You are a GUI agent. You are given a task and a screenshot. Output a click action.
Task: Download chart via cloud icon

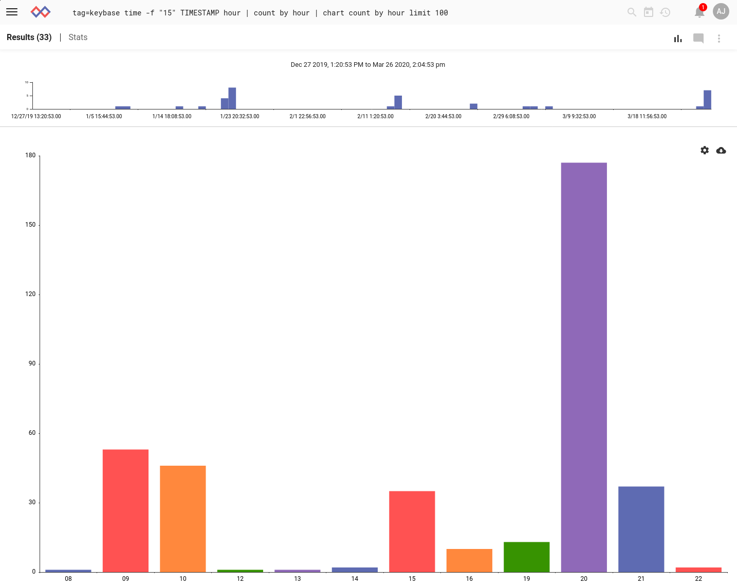click(721, 150)
